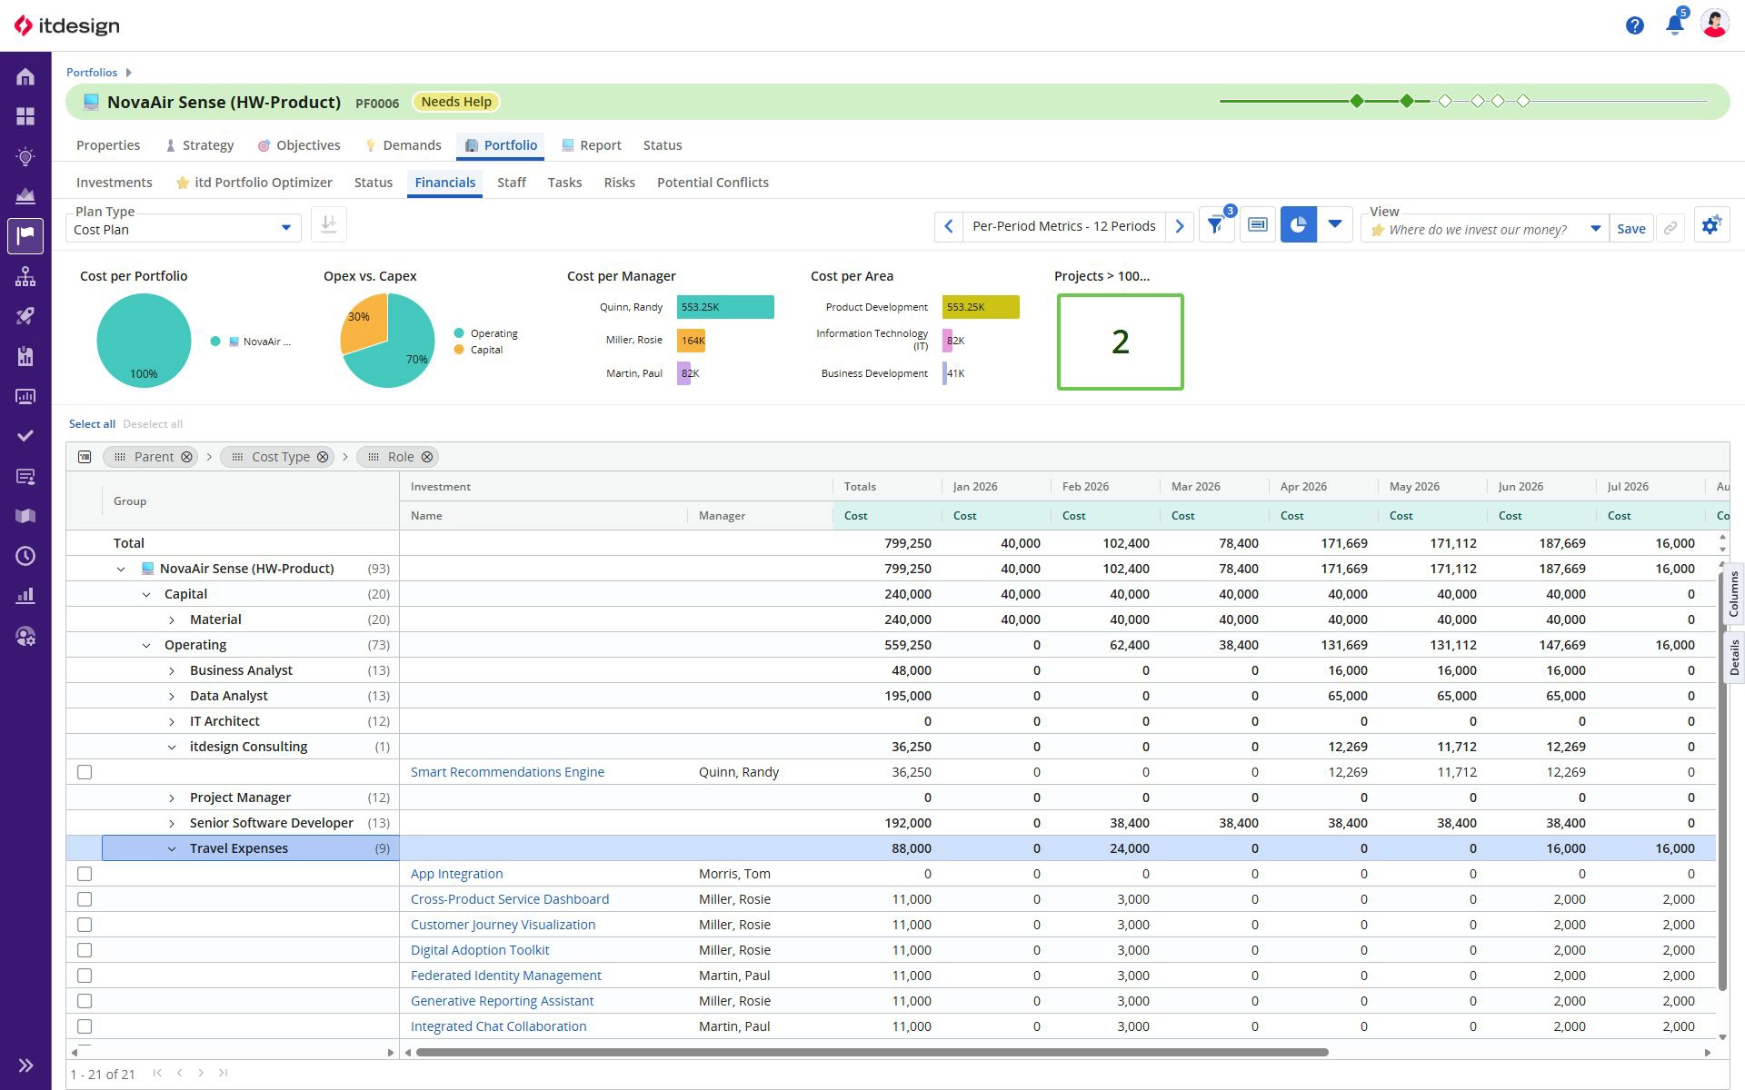1745x1090 pixels.
Task: Open the grid settings gear icon
Action: tap(1711, 225)
